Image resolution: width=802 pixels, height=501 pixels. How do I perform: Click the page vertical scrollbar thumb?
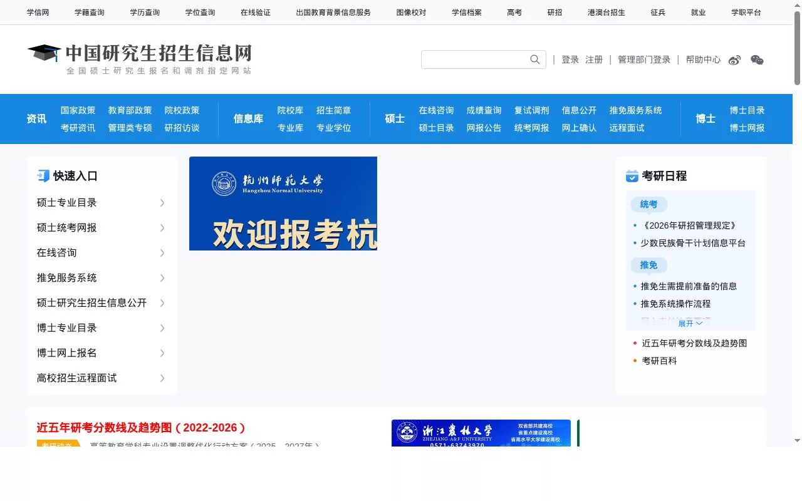[x=797, y=48]
